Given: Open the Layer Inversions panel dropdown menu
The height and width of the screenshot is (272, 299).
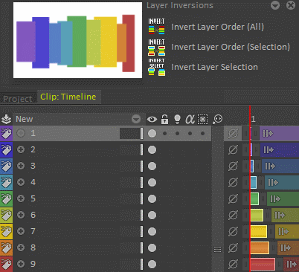Looking at the screenshot, I should pyautogui.click(x=275, y=5).
